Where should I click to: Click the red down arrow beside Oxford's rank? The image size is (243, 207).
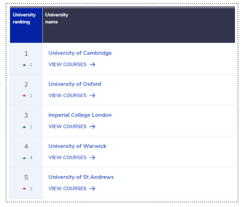click(24, 96)
